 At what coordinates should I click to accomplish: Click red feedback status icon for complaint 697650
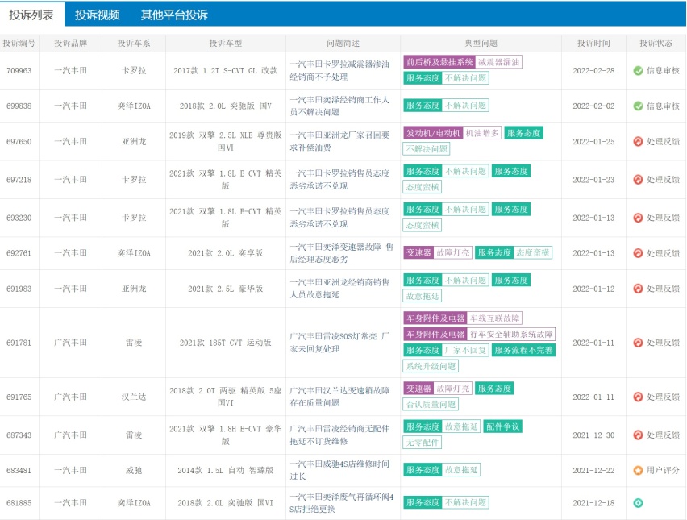click(638, 142)
